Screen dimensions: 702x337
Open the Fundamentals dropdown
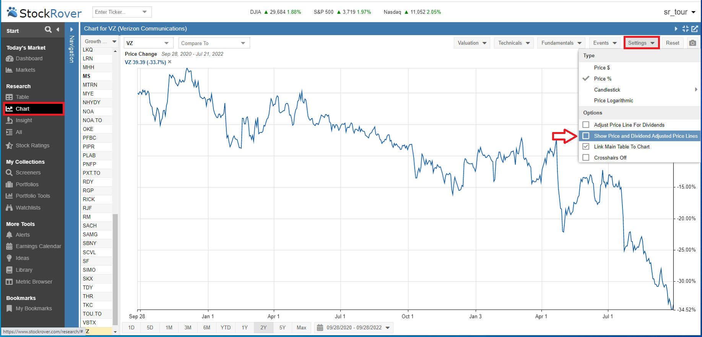[561, 43]
